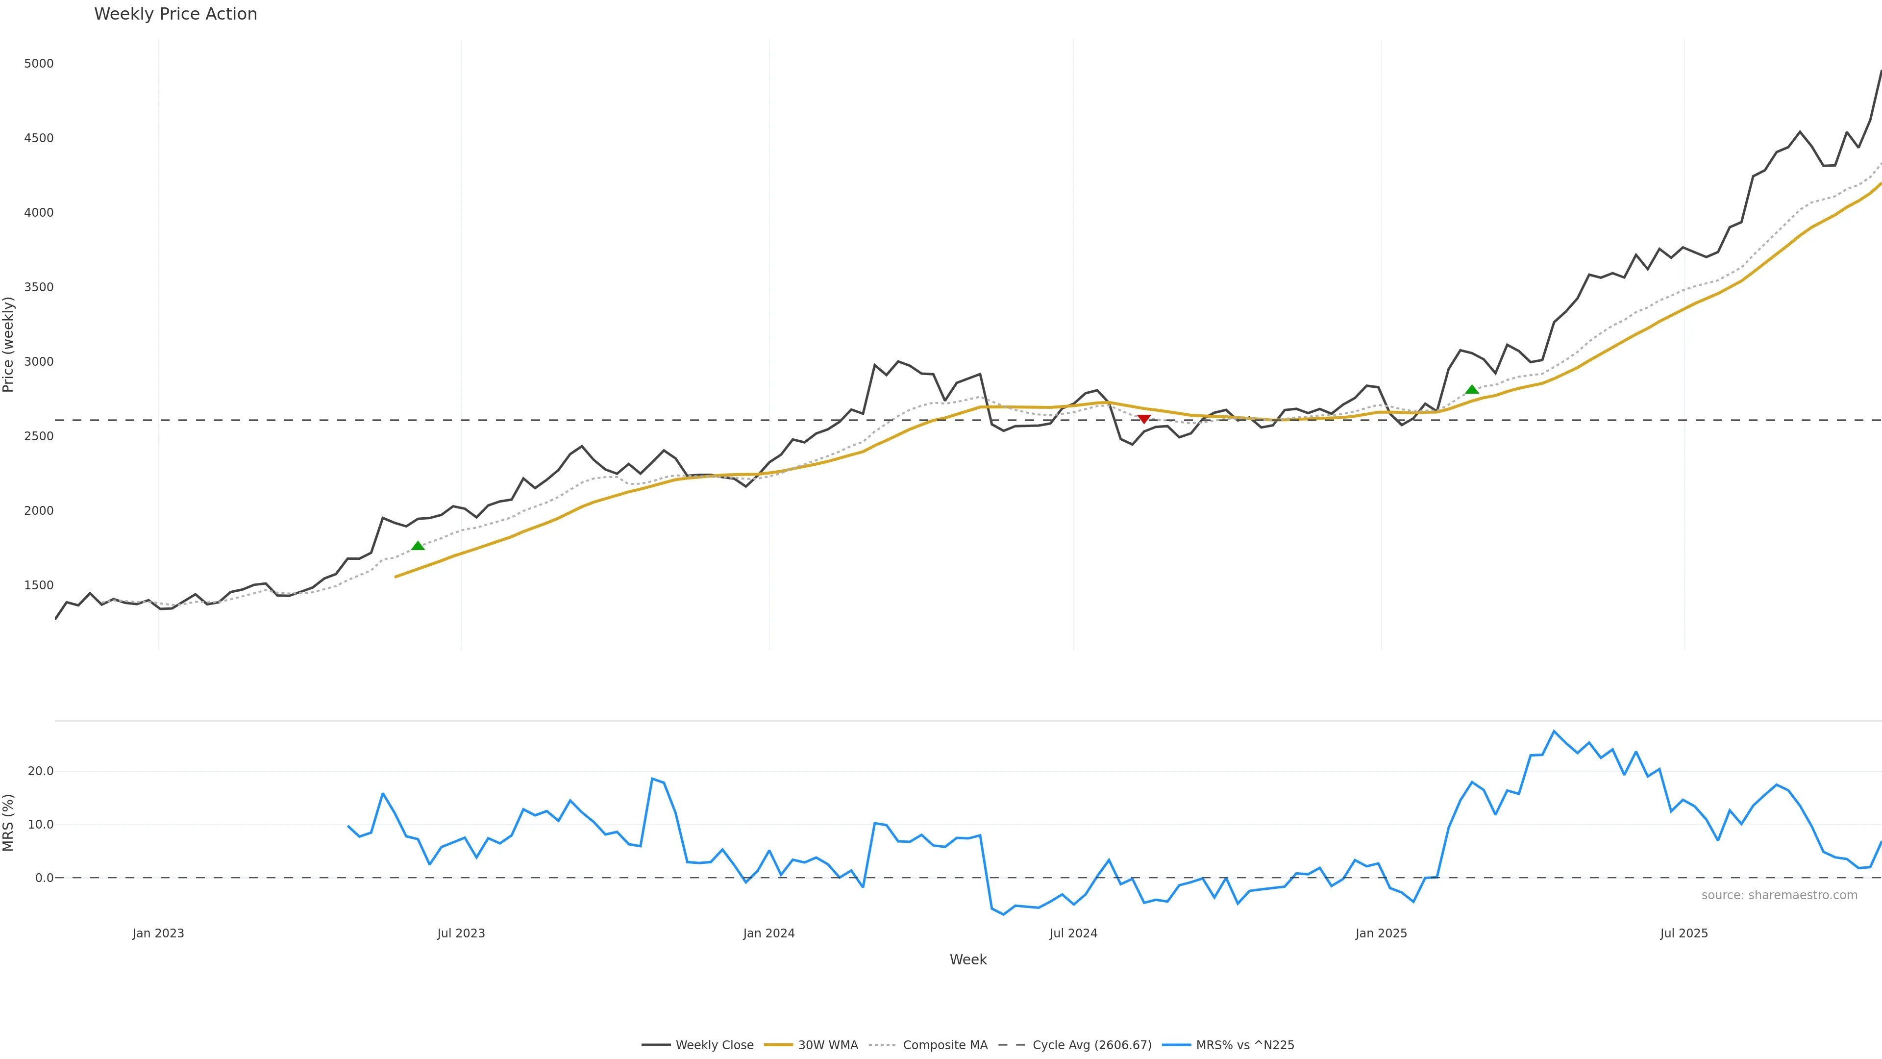Toggle the Weekly Close legend label
Image resolution: width=1882 pixels, height=1059 pixels.
[x=714, y=1045]
